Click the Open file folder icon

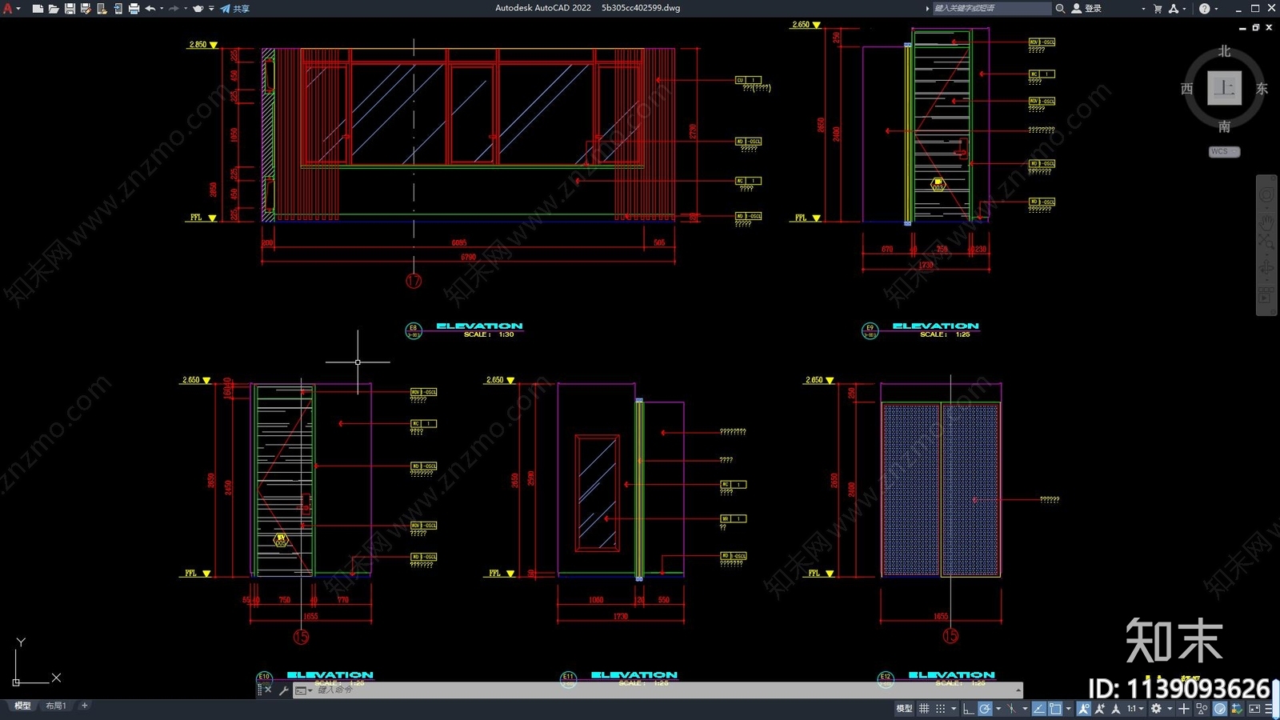(54, 8)
